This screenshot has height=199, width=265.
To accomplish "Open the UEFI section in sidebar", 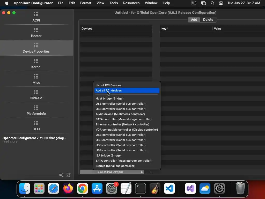I will (x=36, y=126).
